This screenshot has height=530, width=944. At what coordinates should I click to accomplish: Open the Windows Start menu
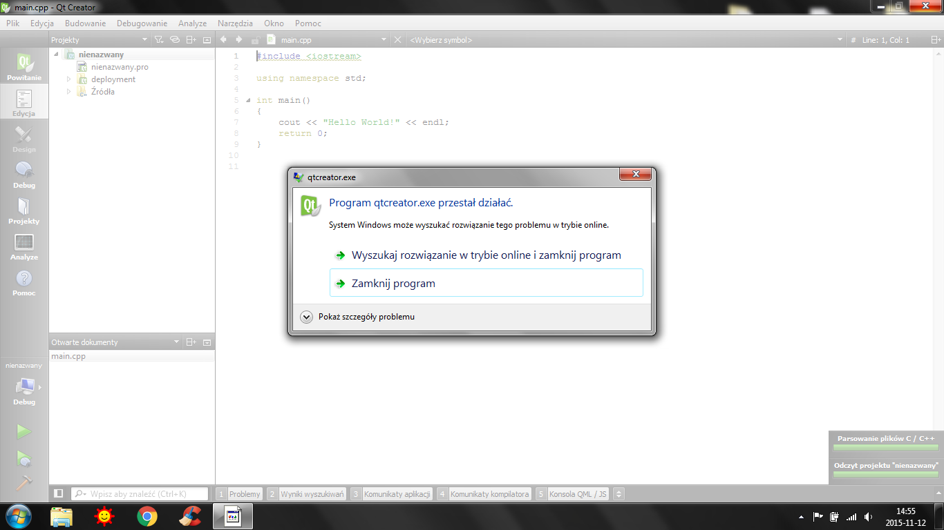[19, 516]
